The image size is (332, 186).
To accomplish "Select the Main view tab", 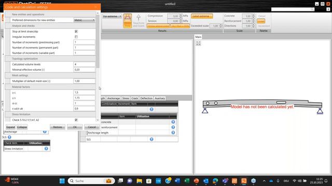I will [198, 37].
